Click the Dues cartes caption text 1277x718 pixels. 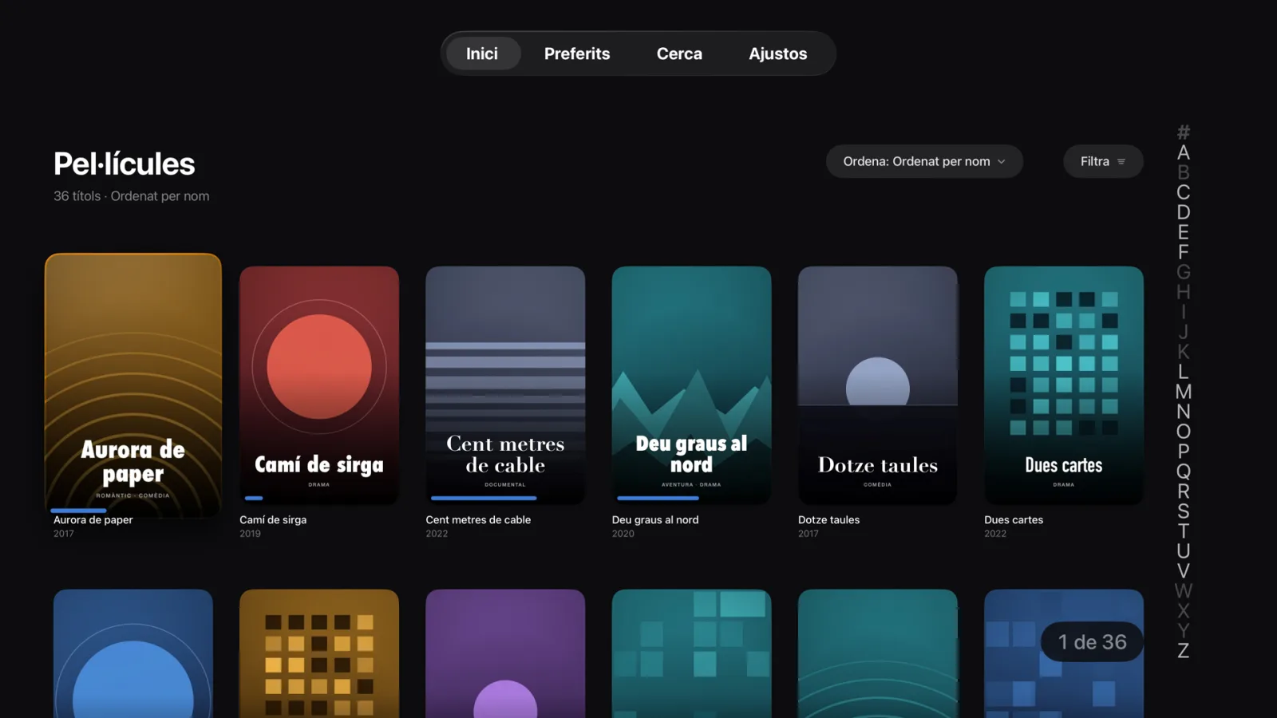click(1014, 519)
